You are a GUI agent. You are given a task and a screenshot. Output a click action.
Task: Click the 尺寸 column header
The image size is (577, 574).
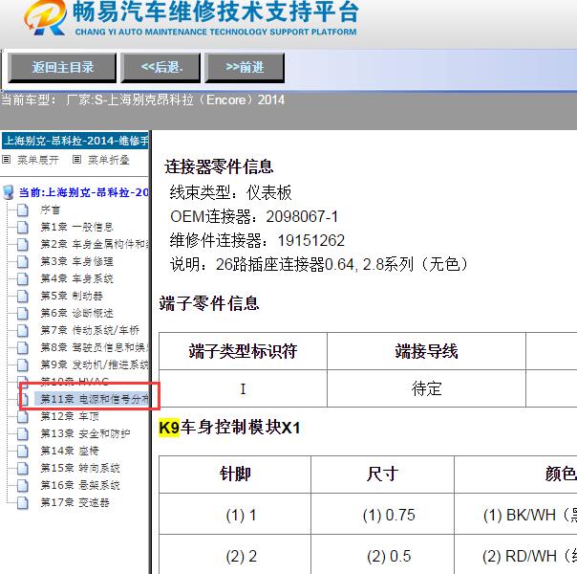coord(382,475)
